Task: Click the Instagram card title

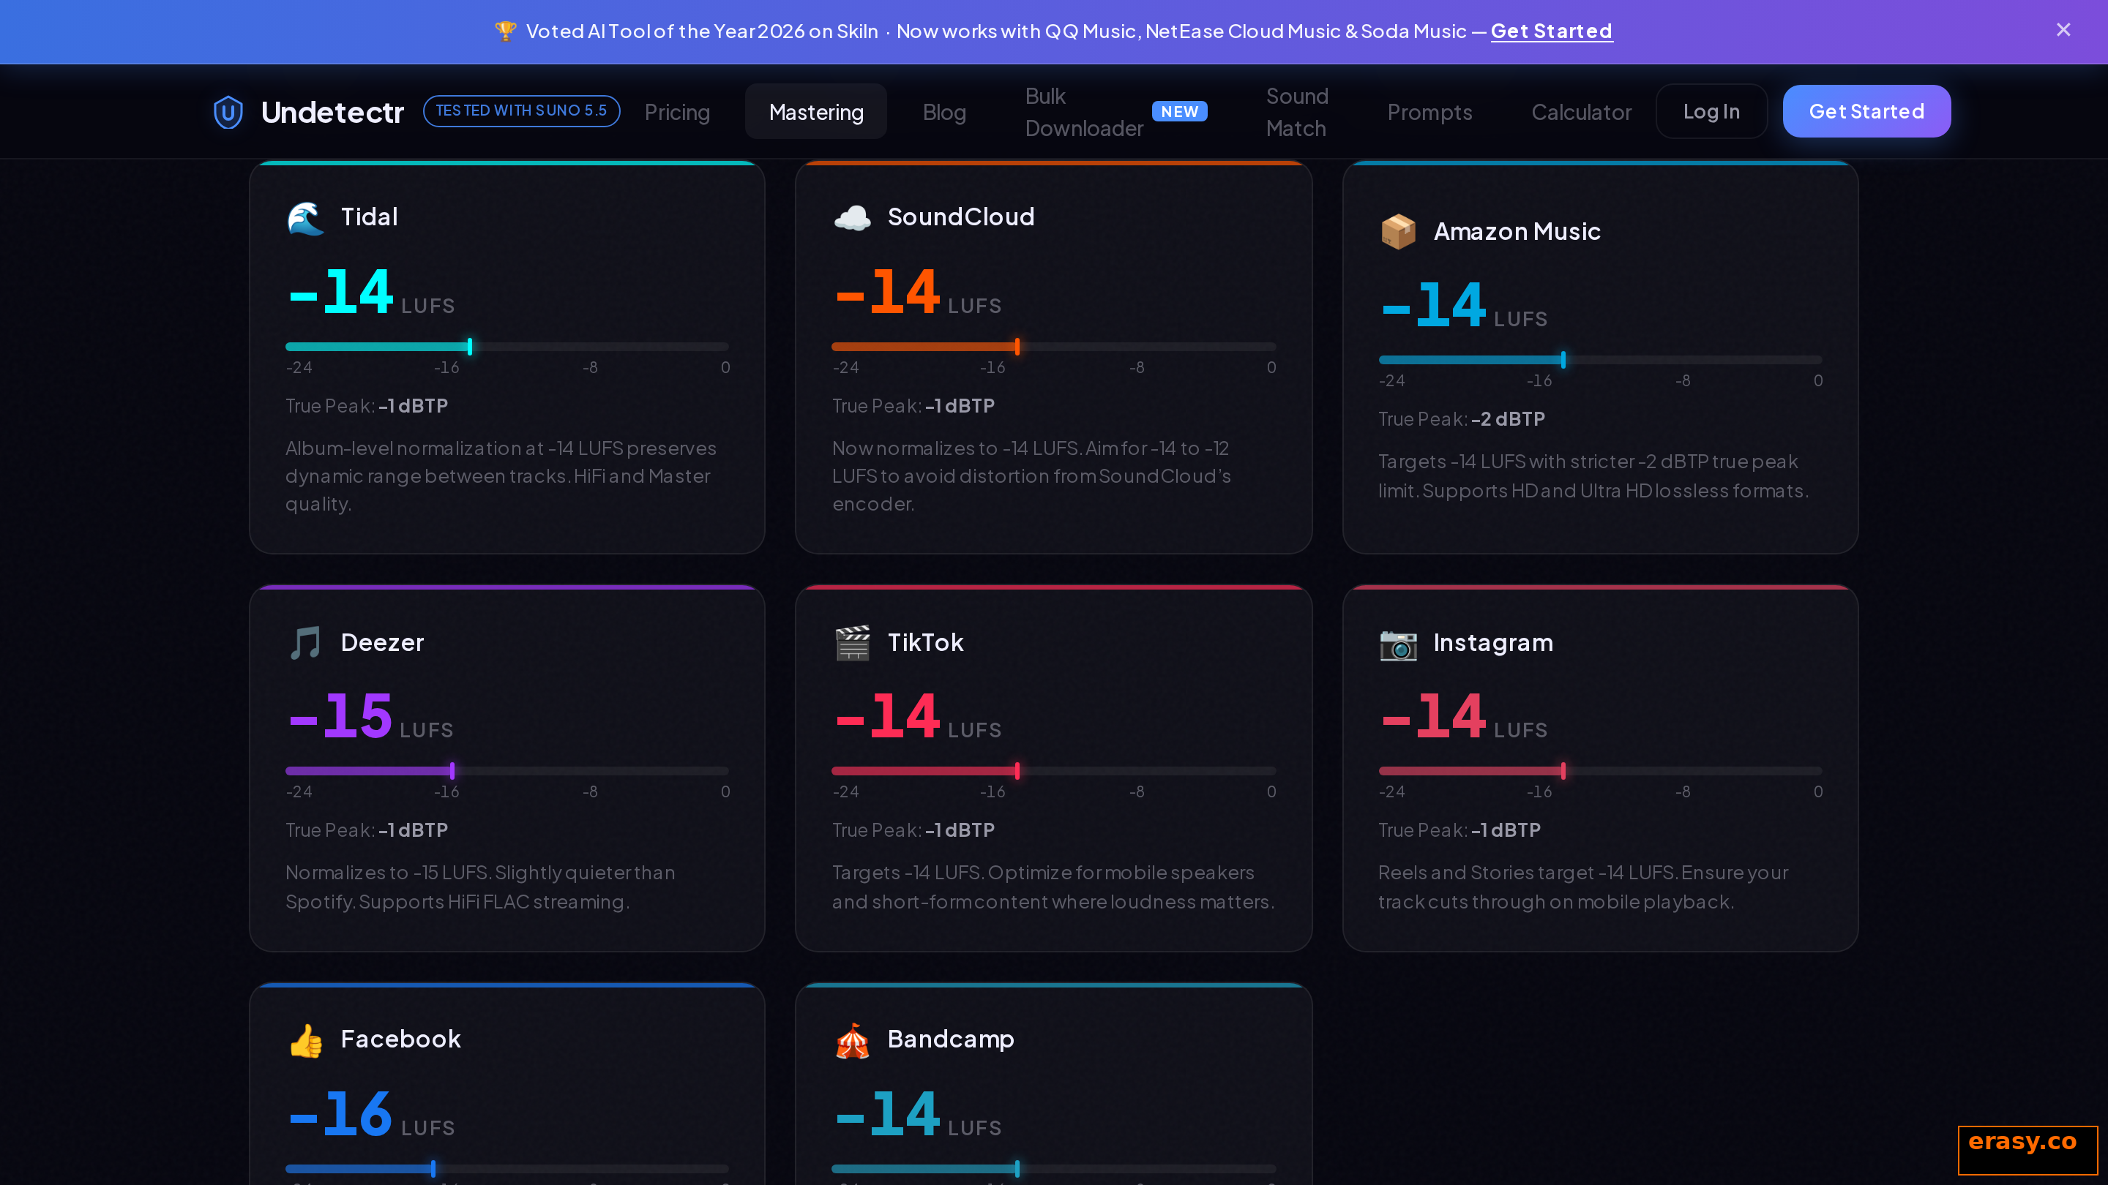Action: coord(1492,643)
